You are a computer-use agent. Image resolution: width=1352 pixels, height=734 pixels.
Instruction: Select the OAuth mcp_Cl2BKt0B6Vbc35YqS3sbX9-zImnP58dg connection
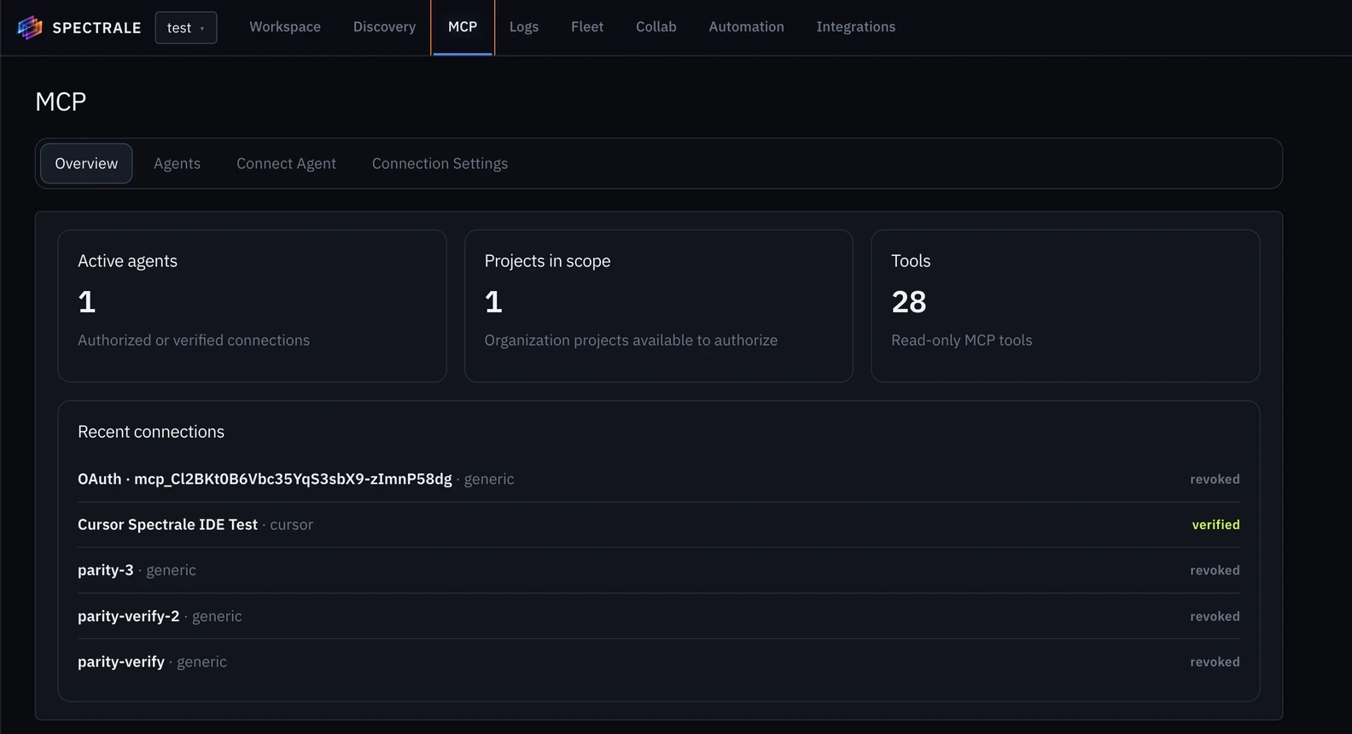point(658,479)
